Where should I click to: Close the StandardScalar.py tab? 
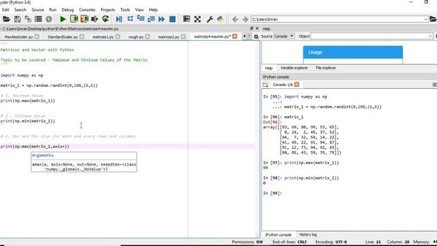(x=82, y=36)
